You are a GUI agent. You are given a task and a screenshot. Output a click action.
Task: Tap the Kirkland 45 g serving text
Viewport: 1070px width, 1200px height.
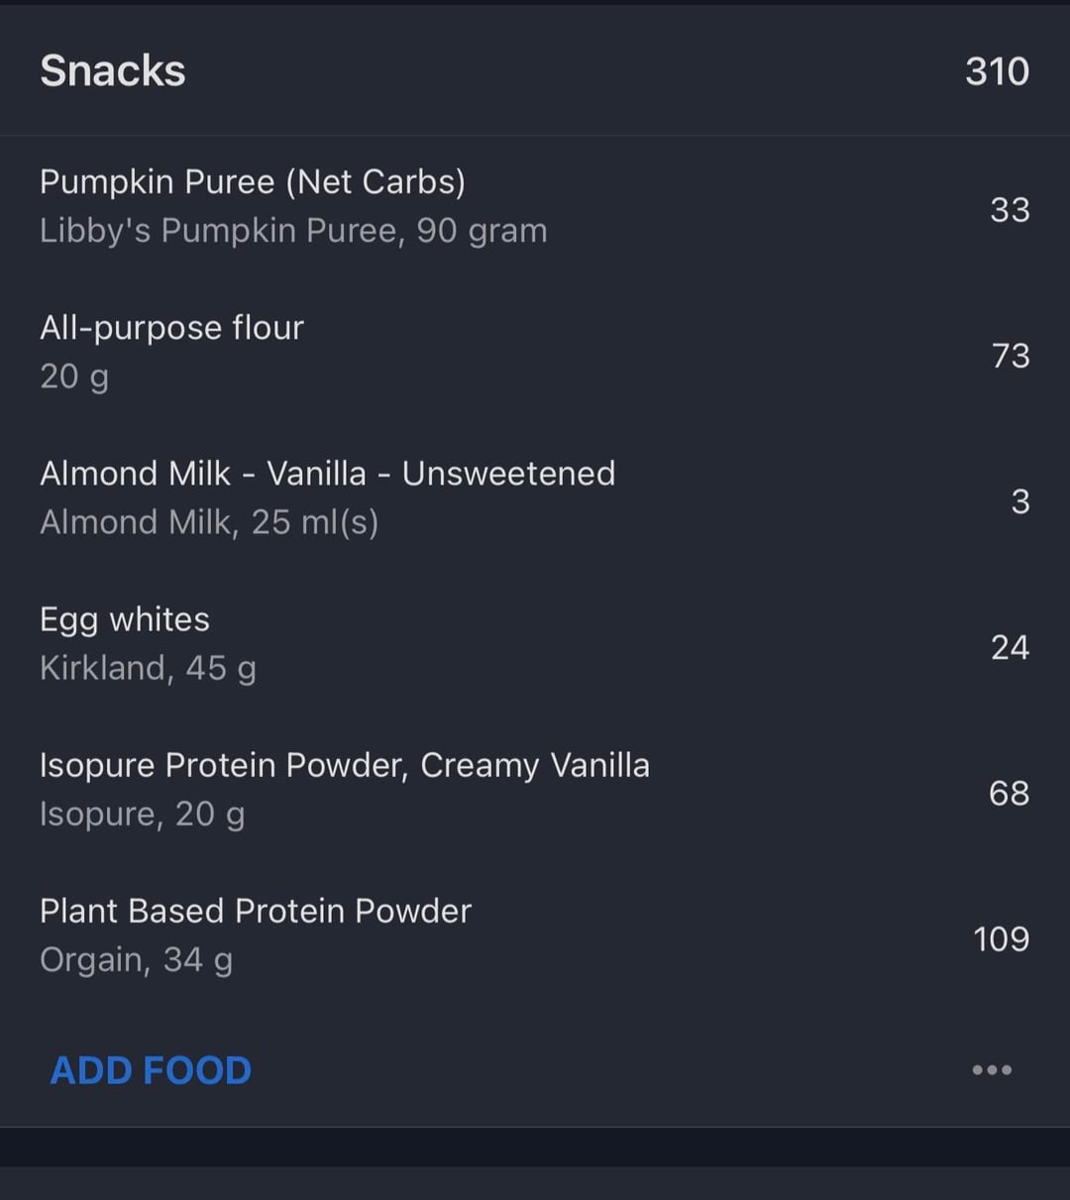tap(148, 668)
